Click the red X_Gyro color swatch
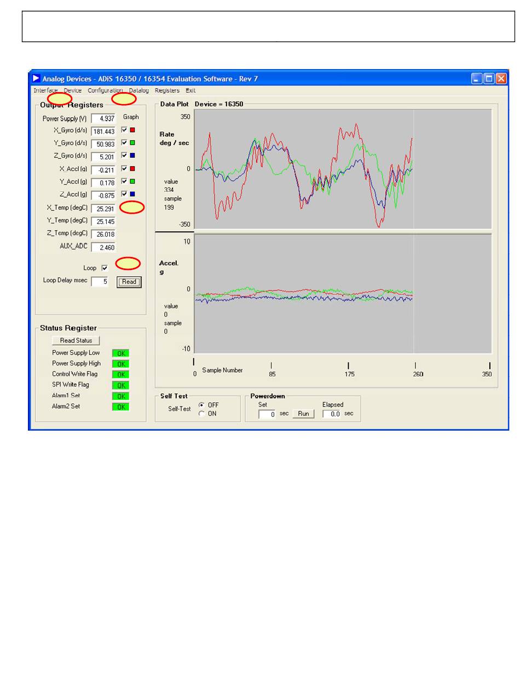 click(132, 130)
